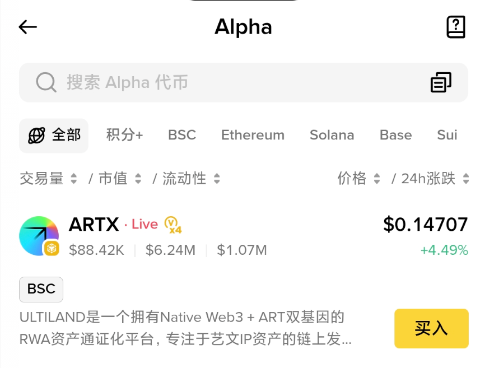Switch to the 积分+ tab
The height and width of the screenshot is (368, 485).
pos(124,135)
